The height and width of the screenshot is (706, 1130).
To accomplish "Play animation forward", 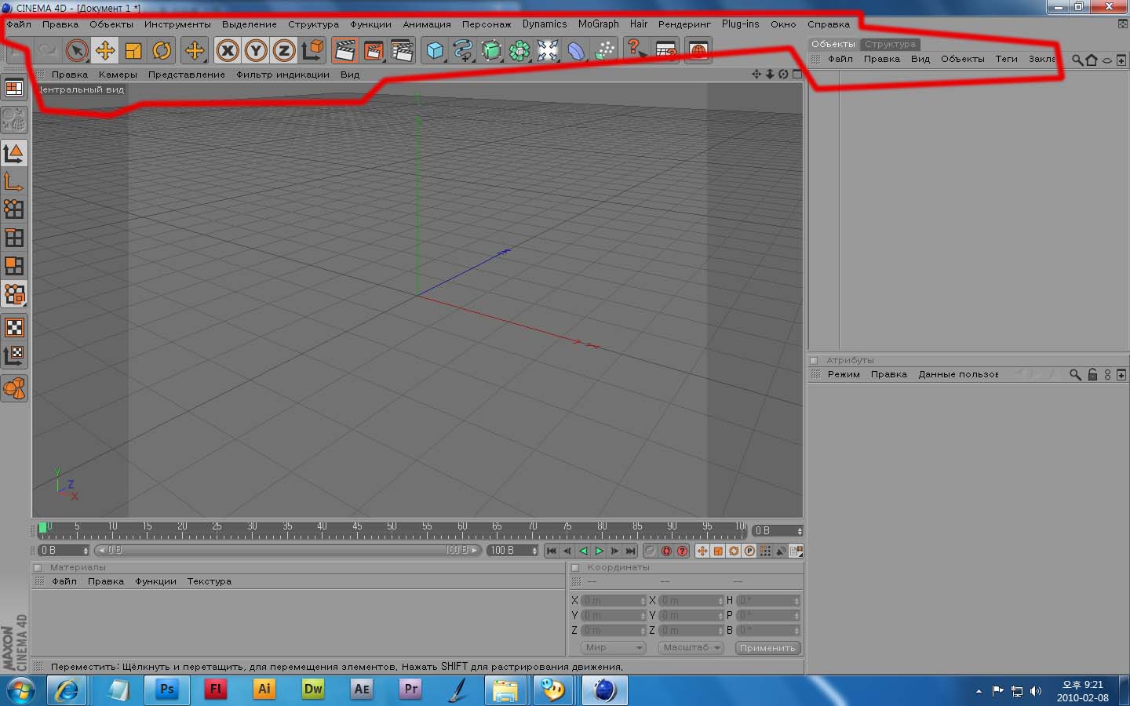I will 599,551.
